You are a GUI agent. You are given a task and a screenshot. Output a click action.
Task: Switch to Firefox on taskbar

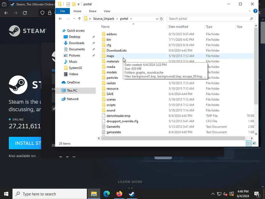click(119, 194)
